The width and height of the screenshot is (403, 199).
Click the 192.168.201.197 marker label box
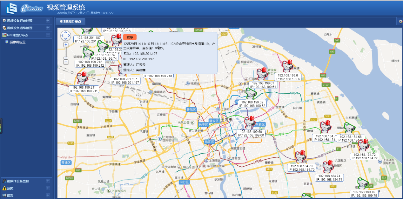coord(125,81)
